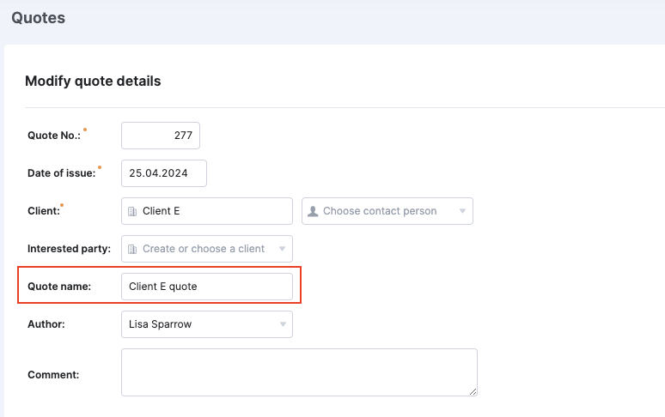This screenshot has width=665, height=417.
Task: Click the Client E text in Client field
Action: tap(162, 211)
